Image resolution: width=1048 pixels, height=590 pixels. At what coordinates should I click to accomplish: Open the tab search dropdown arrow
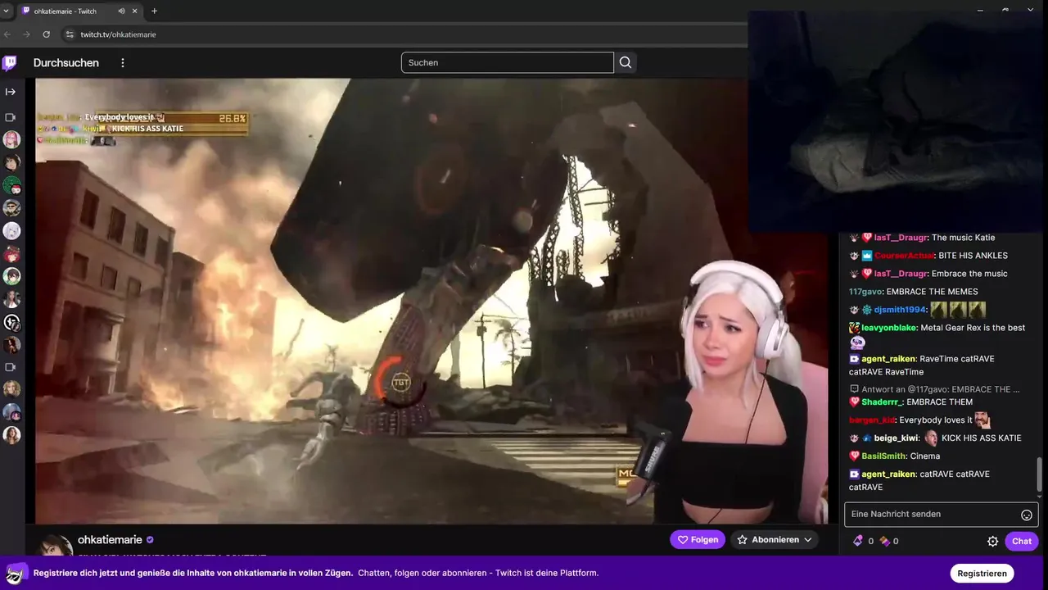[7, 11]
